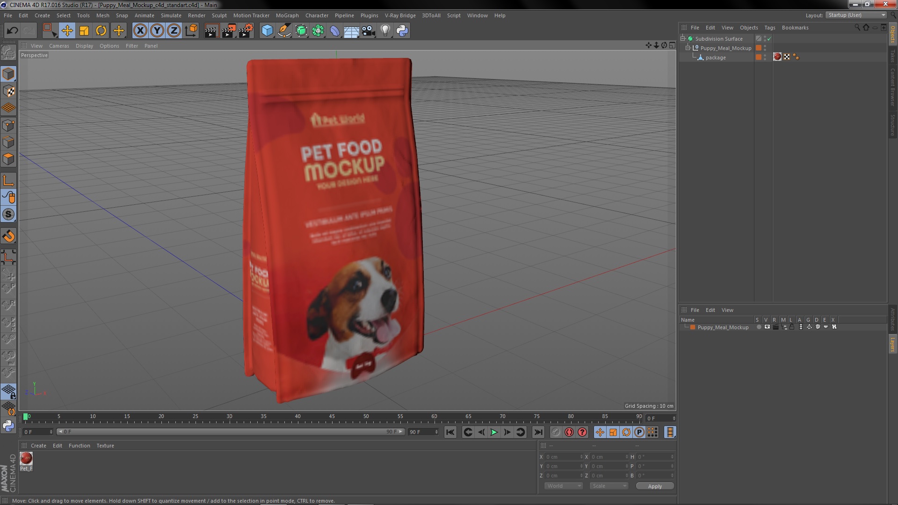
Task: Open the Spline pen tool
Action: click(284, 31)
